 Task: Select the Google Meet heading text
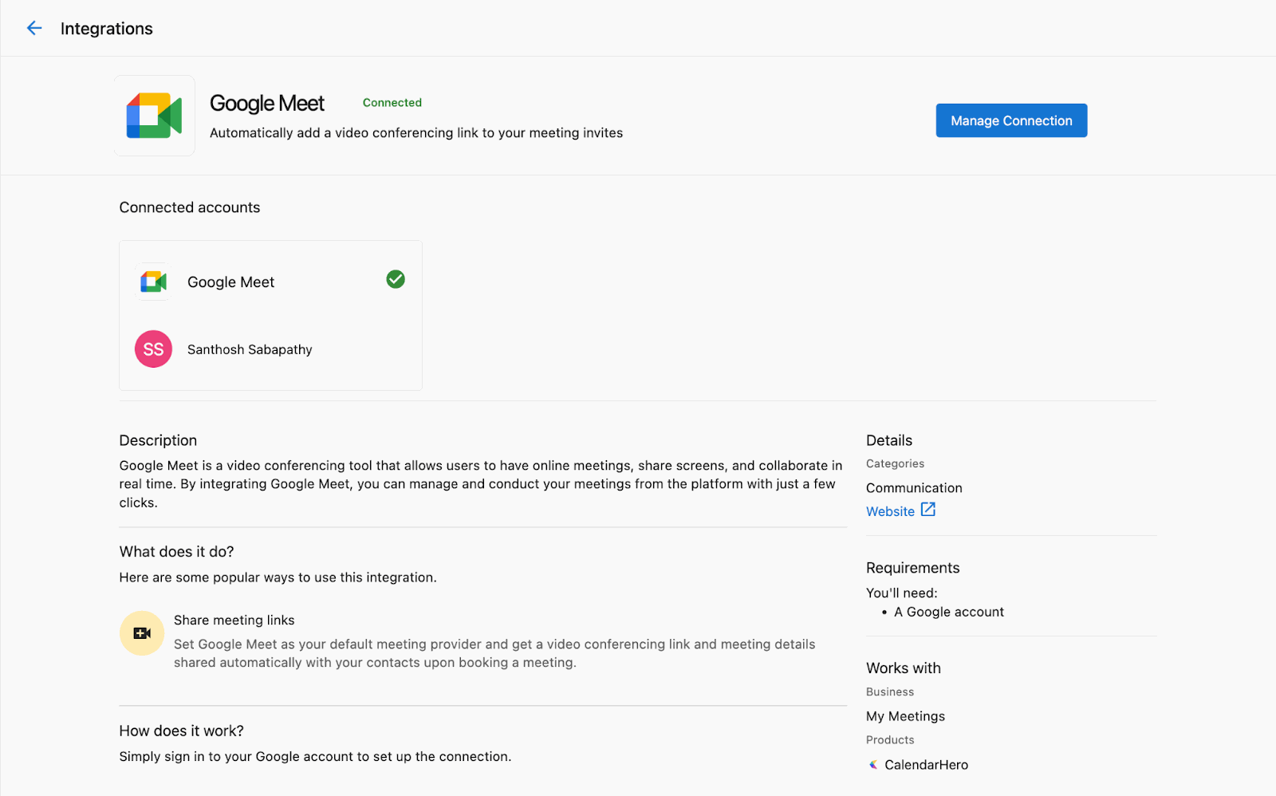coord(267,104)
